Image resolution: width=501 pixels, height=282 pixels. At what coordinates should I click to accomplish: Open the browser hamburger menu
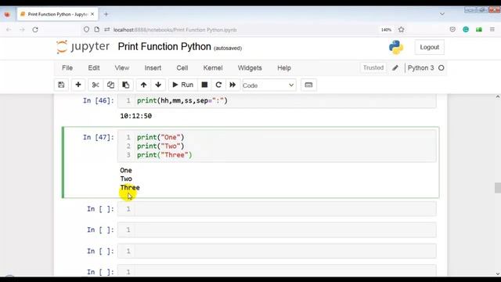click(x=492, y=30)
